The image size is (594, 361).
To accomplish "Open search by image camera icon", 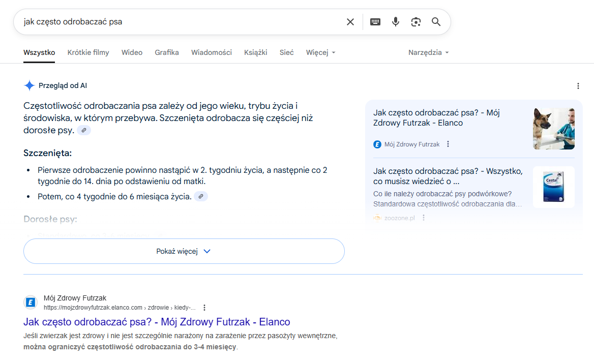I will [416, 22].
